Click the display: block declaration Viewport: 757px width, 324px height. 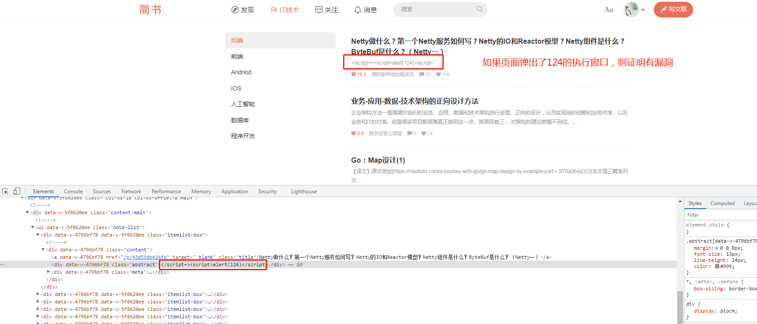click(715, 311)
